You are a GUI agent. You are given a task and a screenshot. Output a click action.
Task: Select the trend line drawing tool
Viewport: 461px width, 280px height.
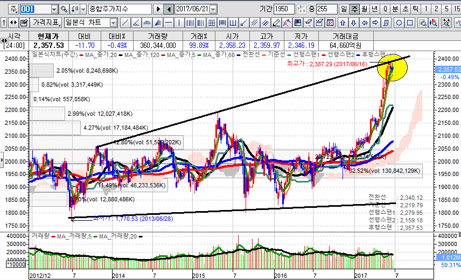[125, 23]
